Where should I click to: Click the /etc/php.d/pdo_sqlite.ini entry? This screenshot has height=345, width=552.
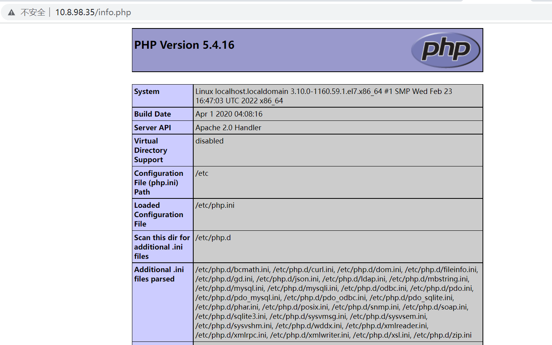411,298
